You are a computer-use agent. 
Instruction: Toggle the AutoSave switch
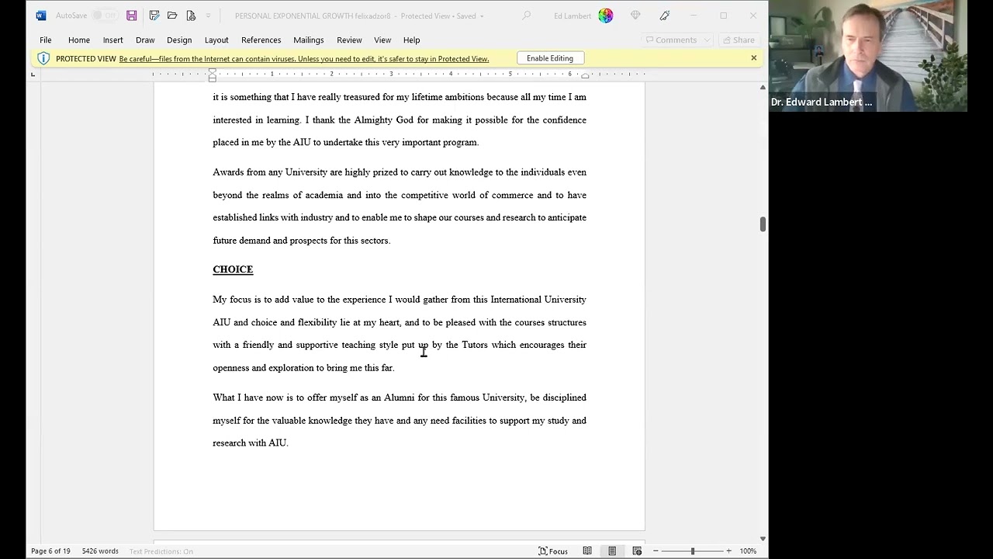[105, 16]
